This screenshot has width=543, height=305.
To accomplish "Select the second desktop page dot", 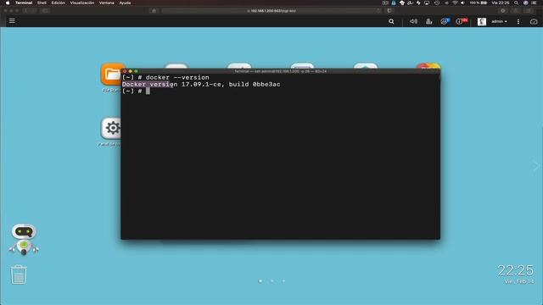I will pos(272,280).
